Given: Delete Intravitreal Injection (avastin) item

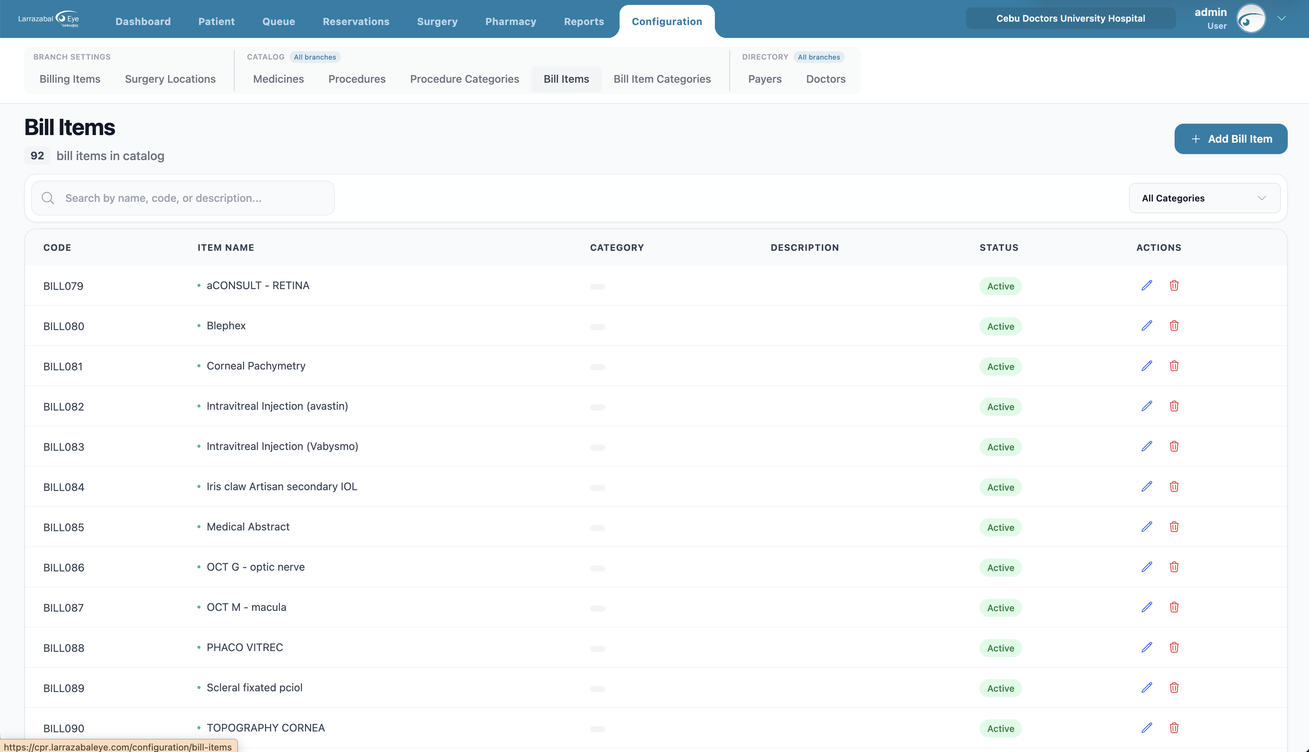Looking at the screenshot, I should (1174, 406).
